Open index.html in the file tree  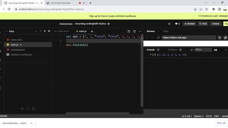tap(28, 40)
